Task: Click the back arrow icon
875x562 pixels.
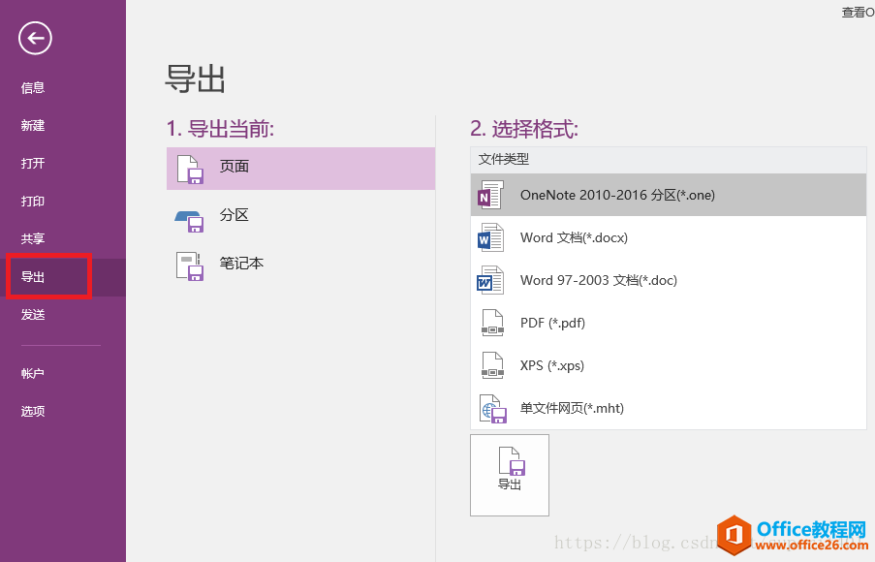Action: coord(34,39)
